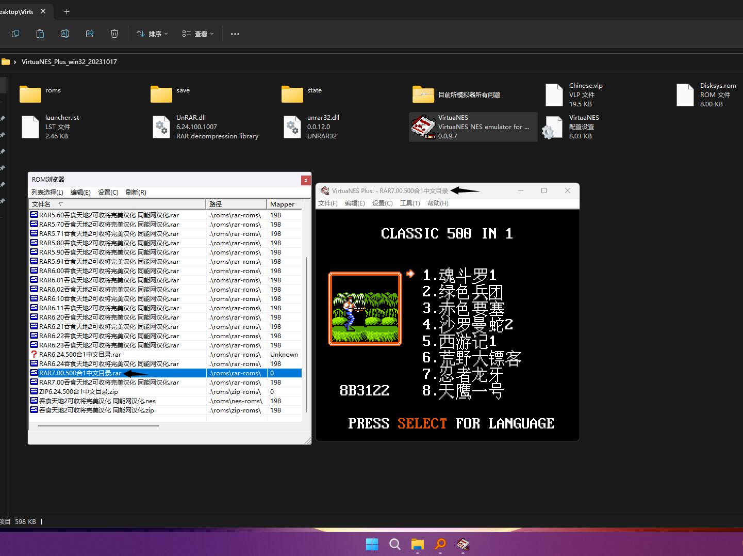This screenshot has width=743, height=556.
Task: Select 吞食天地2可收将完美汉化 同能网汉化.nes row
Action: 165,401
